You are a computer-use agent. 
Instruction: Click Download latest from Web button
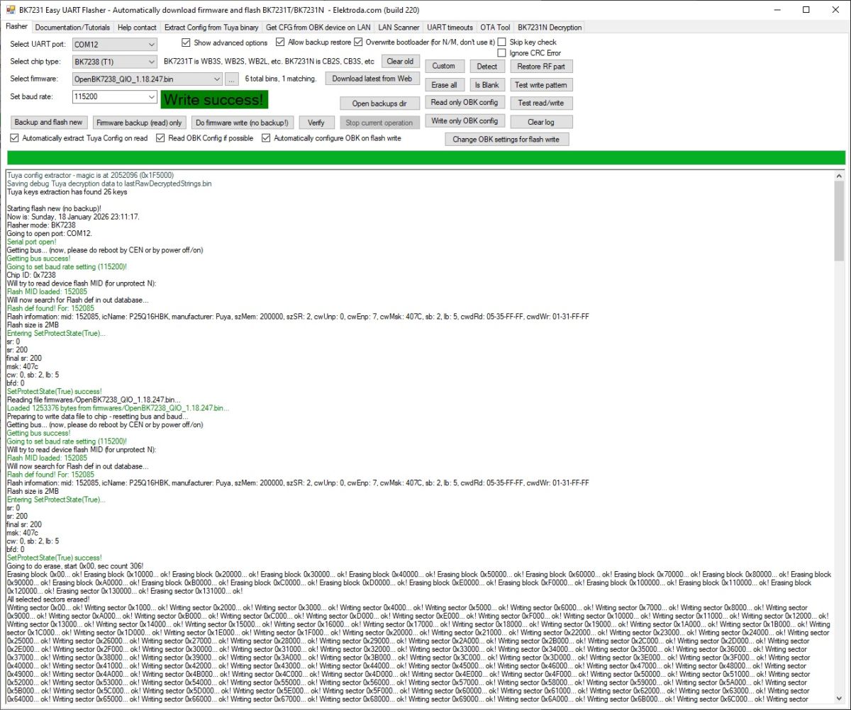[x=372, y=79]
